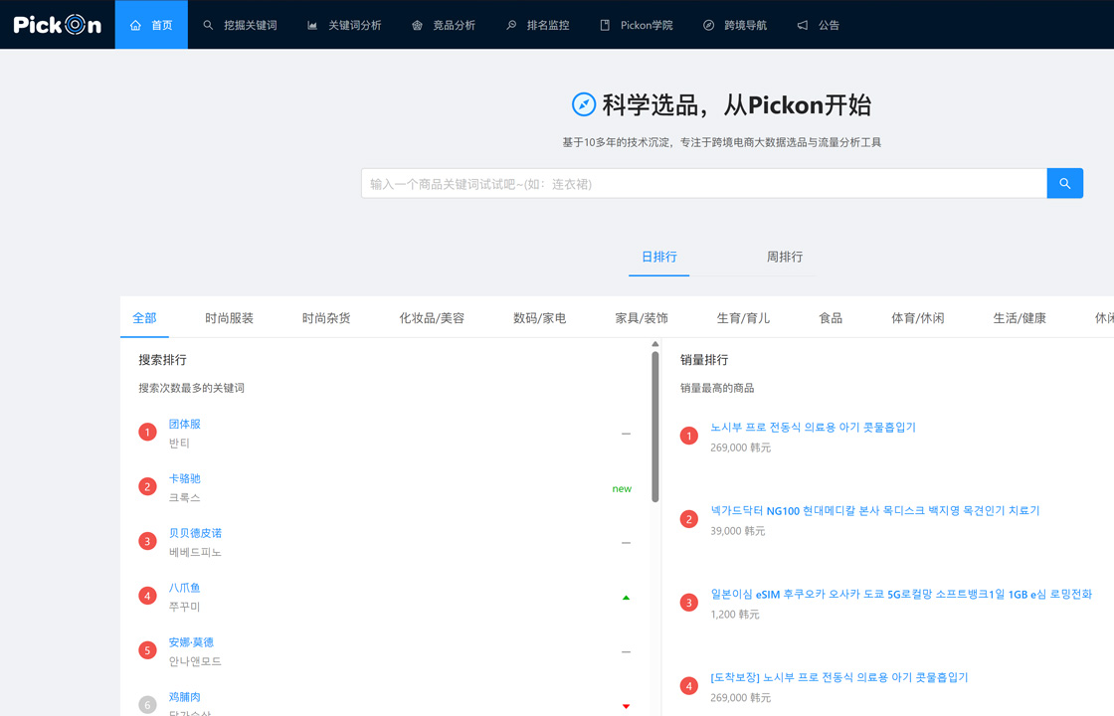
Task: Open product link starting with [도착보장]
Action: (x=839, y=677)
